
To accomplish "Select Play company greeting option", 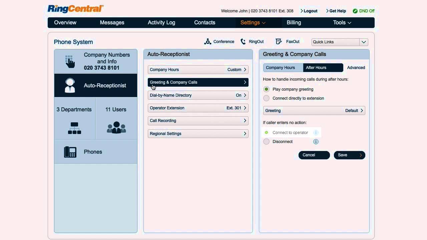I will pos(266,89).
